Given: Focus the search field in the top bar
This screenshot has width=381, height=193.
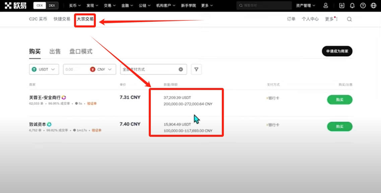Looking at the screenshot, I should pyautogui.click(x=264, y=6).
